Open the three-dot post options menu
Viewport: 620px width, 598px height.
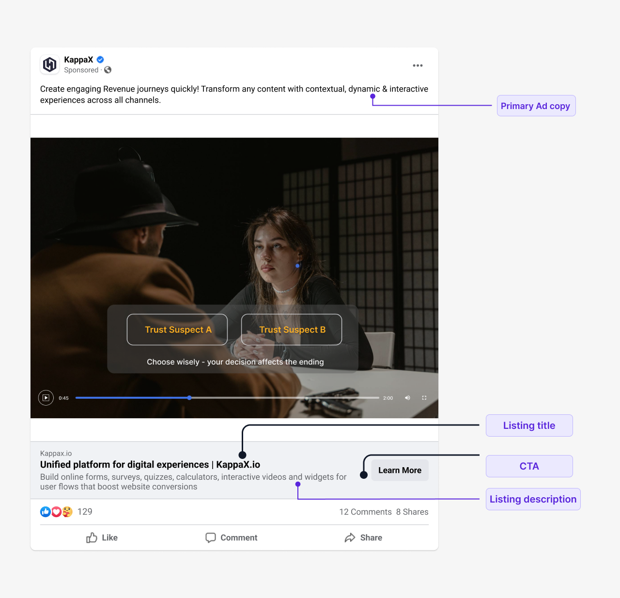point(418,65)
